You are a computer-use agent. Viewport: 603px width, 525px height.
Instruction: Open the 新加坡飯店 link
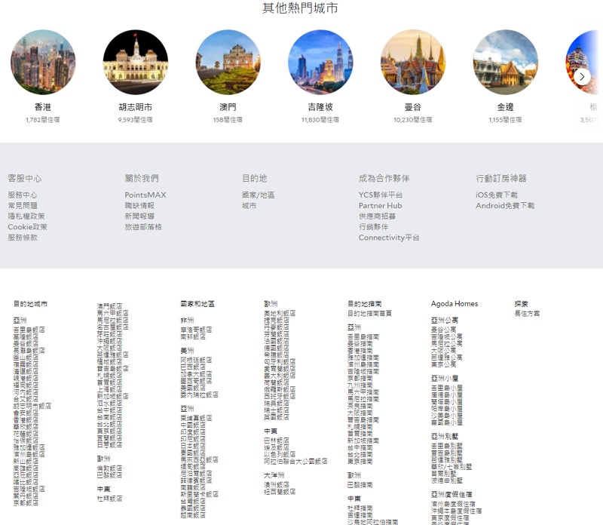tap(112, 396)
